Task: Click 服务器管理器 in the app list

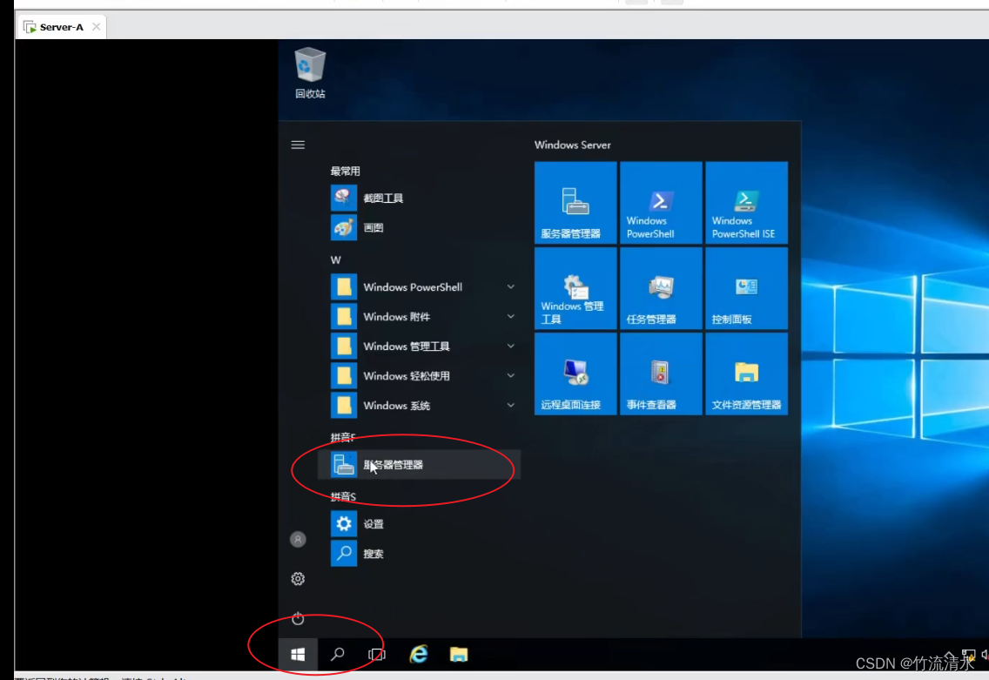Action: (419, 465)
